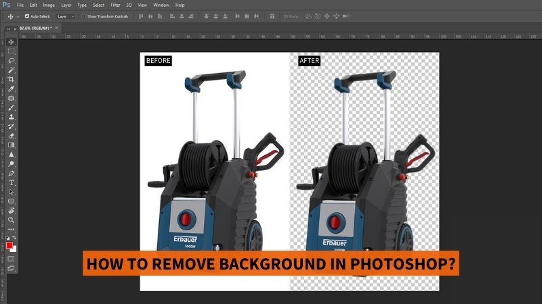Select the Eyedropper tool

pos(11,89)
